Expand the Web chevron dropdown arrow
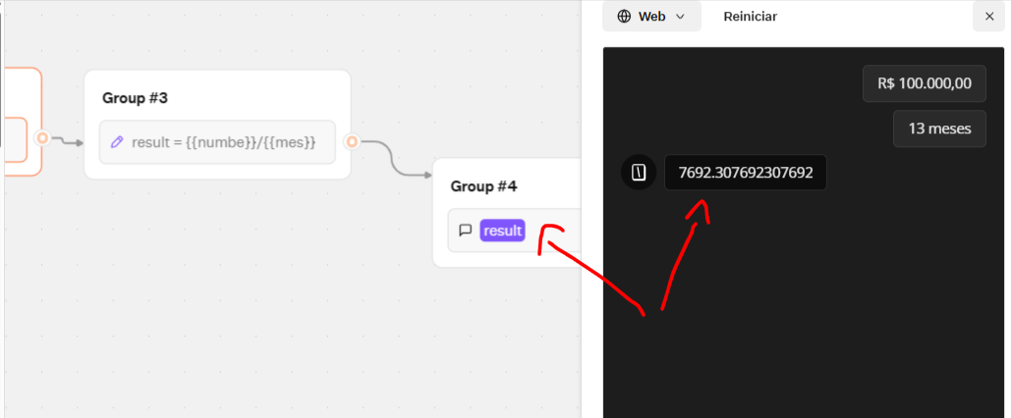 pos(680,17)
